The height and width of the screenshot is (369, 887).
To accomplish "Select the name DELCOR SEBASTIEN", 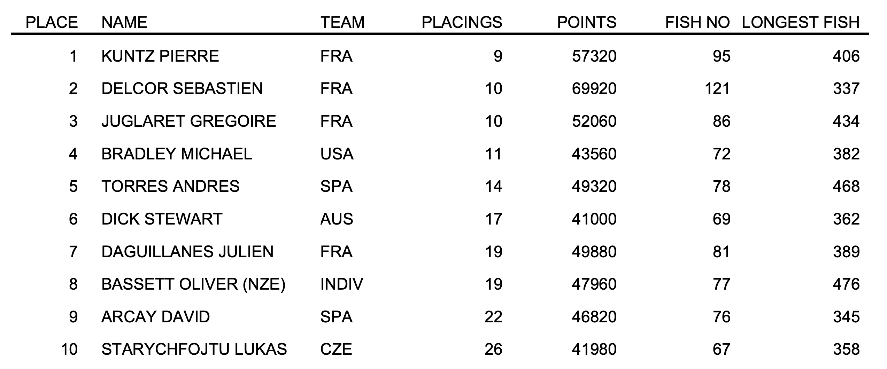I will [x=182, y=88].
